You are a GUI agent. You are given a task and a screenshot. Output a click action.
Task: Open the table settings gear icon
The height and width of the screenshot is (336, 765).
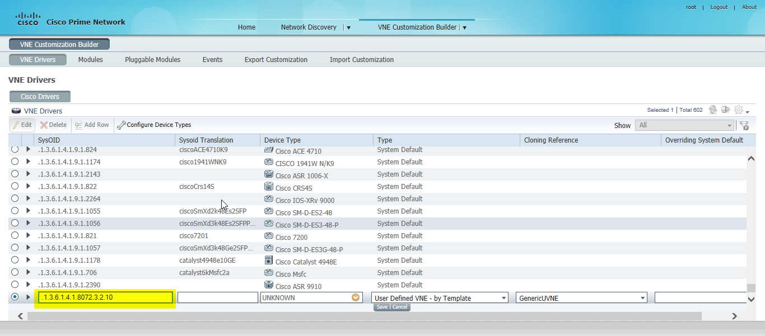[x=738, y=110]
